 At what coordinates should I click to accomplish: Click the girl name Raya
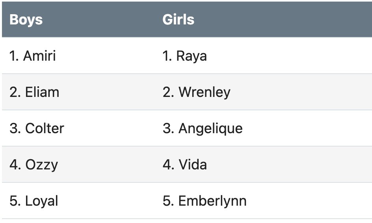coord(192,56)
